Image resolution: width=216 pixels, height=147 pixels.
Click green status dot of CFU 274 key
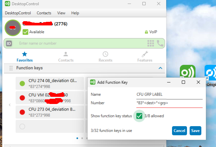click(22, 83)
